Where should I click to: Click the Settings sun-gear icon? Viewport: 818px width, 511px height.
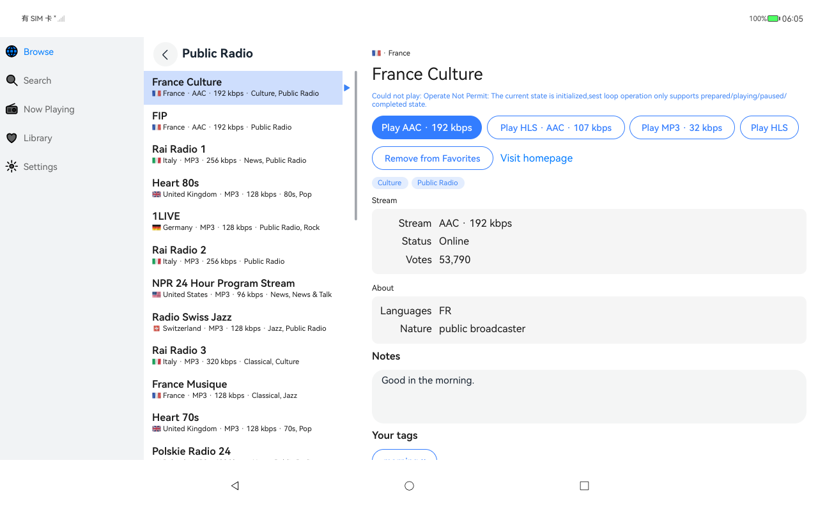(12, 167)
